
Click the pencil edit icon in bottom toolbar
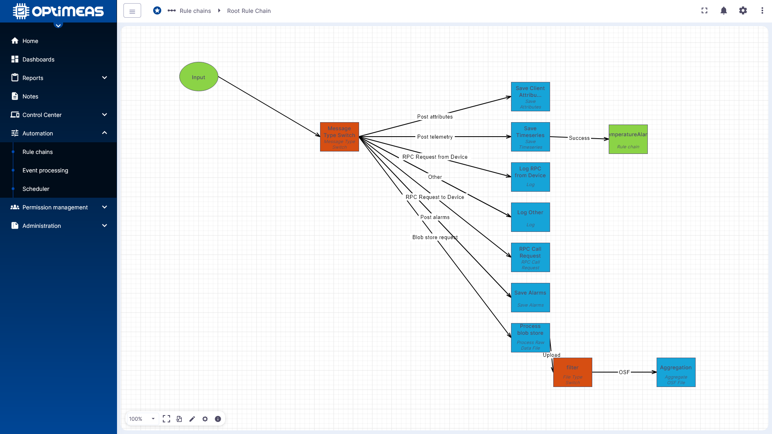192,419
